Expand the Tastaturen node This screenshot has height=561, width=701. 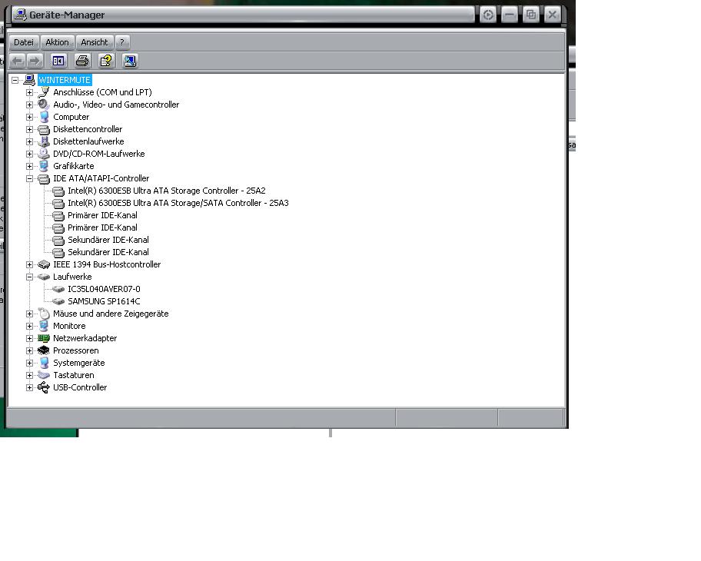point(29,375)
